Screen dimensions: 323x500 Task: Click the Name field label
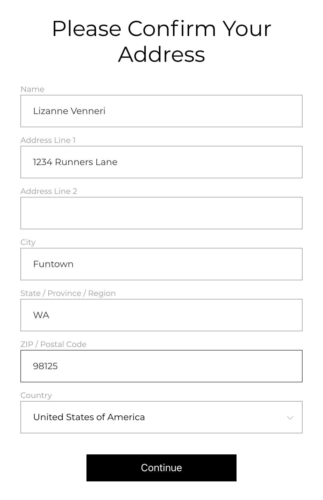coord(32,89)
